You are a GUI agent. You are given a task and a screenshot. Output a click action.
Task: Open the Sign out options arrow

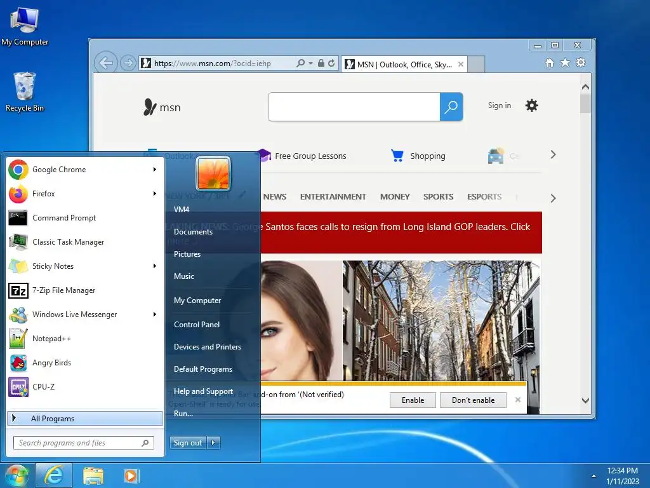[213, 443]
